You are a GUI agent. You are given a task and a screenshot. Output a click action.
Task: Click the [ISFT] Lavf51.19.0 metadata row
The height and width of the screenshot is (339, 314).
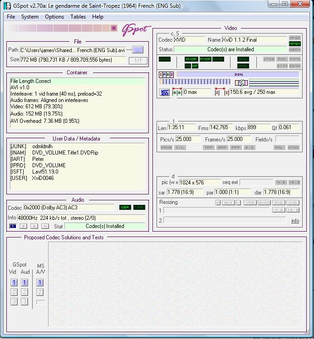click(x=34, y=172)
